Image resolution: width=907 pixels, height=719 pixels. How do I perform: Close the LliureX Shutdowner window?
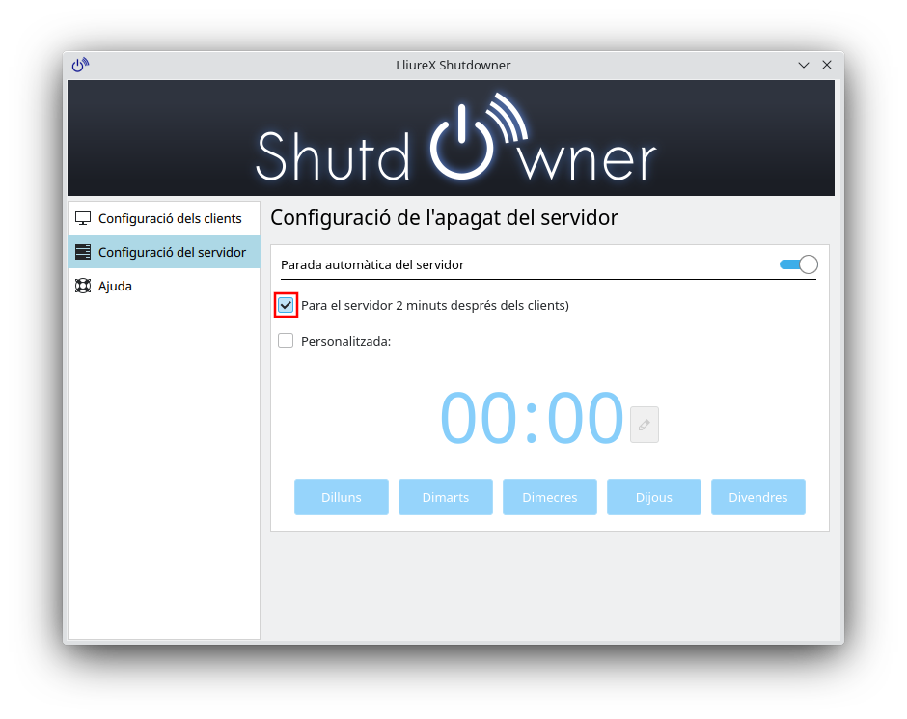pyautogui.click(x=827, y=65)
